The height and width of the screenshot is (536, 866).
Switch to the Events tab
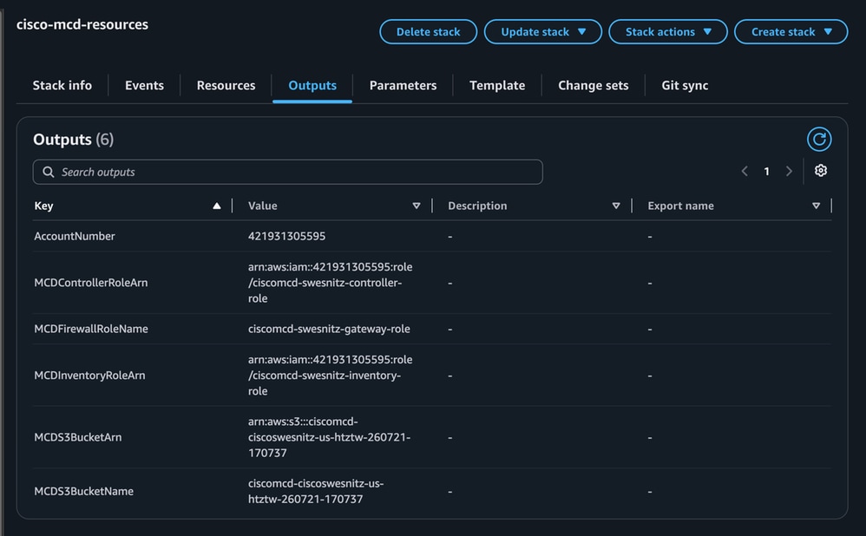tap(144, 86)
